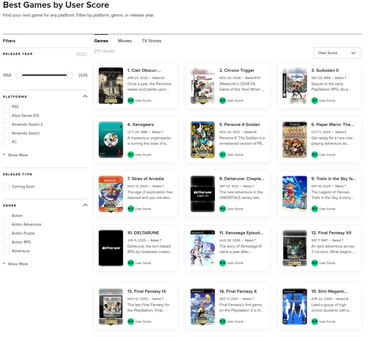The height and width of the screenshot is (337, 370).
Task: Click the 9.6 score badge on Clair Obscur
Action: [130, 100]
